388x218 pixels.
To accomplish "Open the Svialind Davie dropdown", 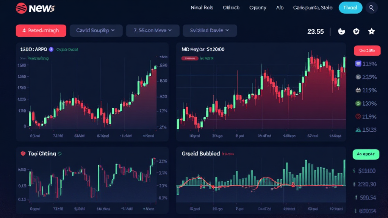I will (210, 30).
